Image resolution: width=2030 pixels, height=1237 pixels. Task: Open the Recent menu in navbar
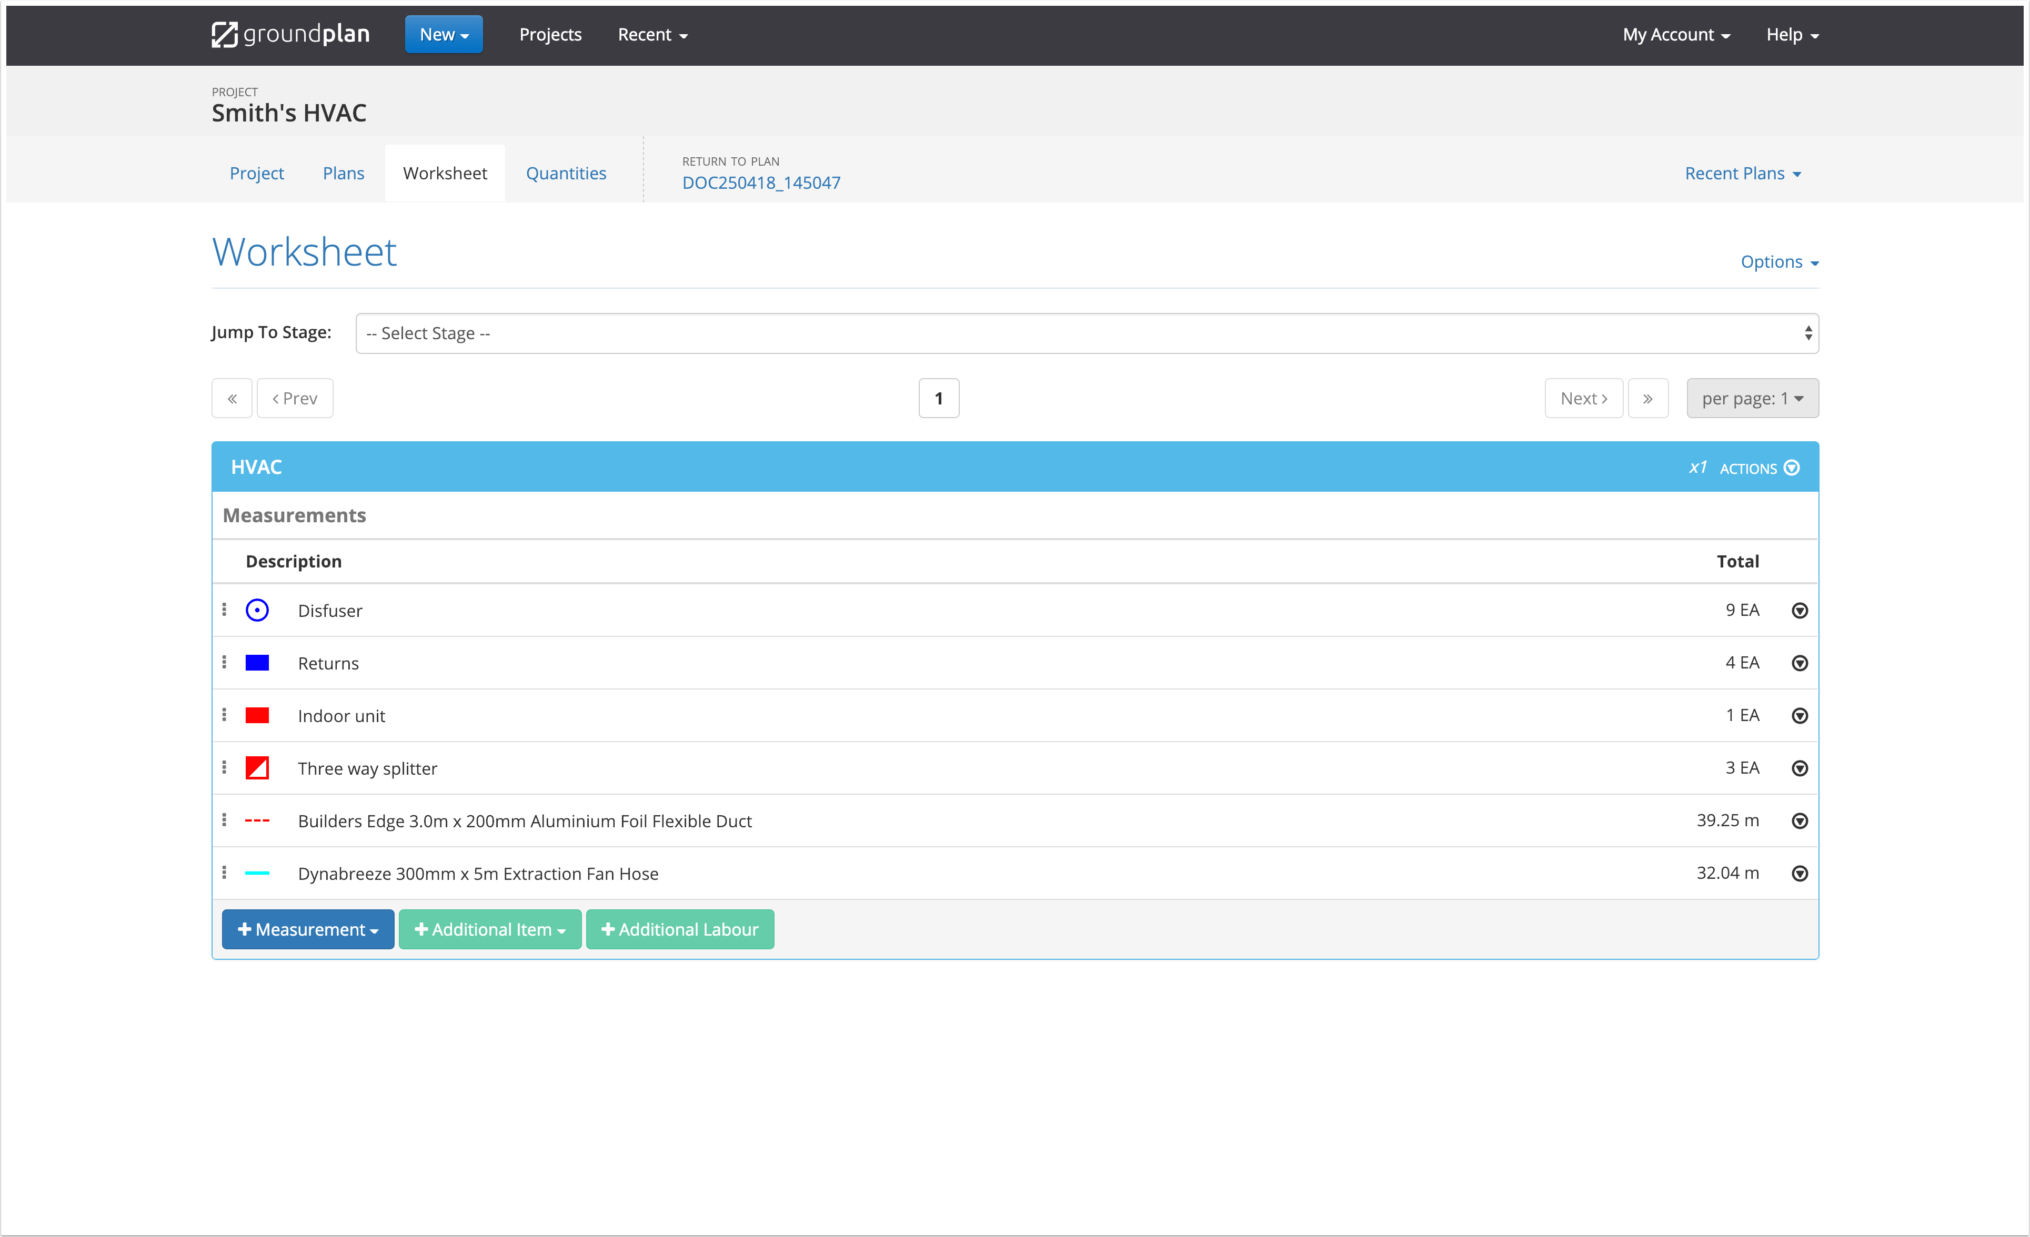pos(652,35)
